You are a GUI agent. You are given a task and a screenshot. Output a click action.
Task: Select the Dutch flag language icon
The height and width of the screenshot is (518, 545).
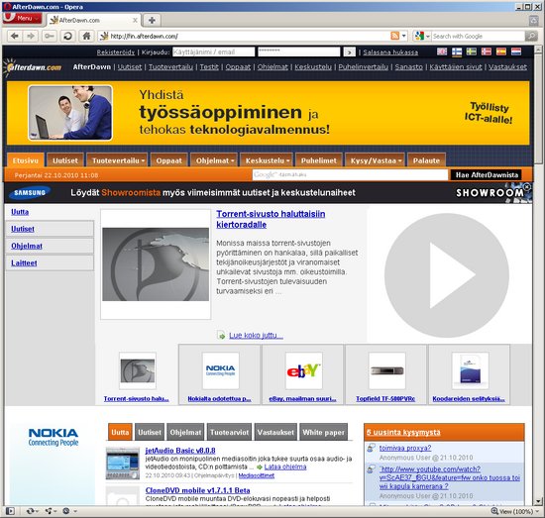[516, 52]
